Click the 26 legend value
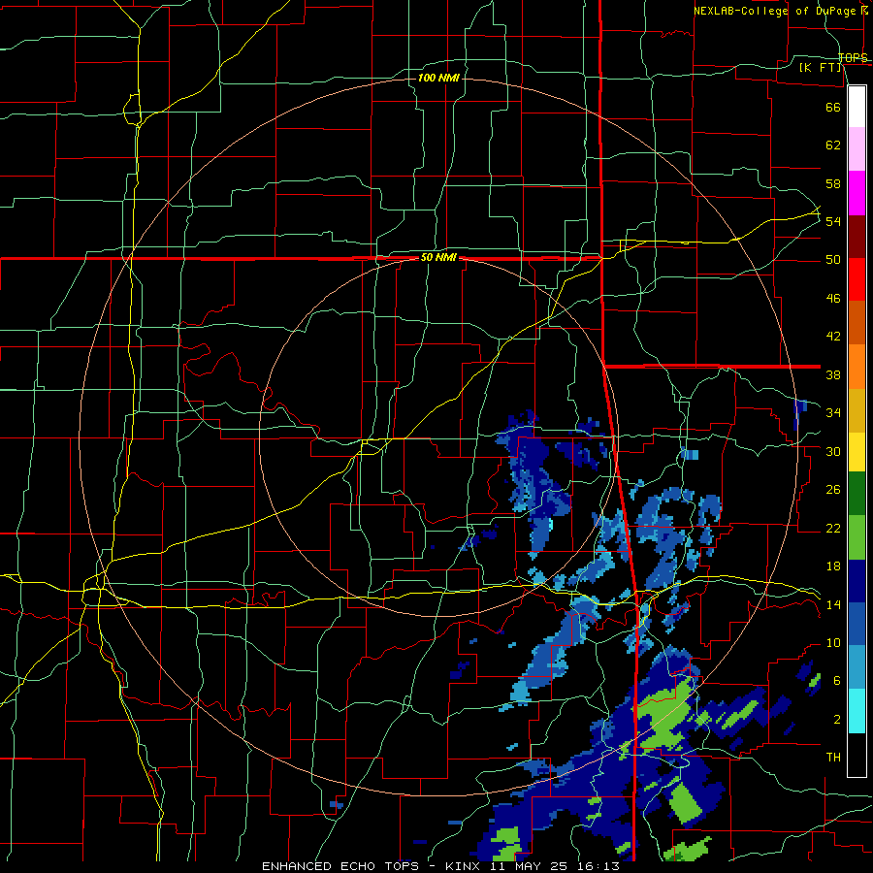873x873 pixels. [833, 490]
